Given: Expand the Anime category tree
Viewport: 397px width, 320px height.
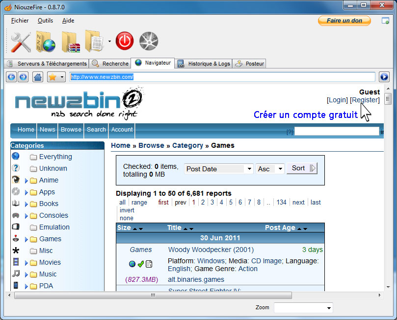Looking at the screenshot, I should (26, 181).
